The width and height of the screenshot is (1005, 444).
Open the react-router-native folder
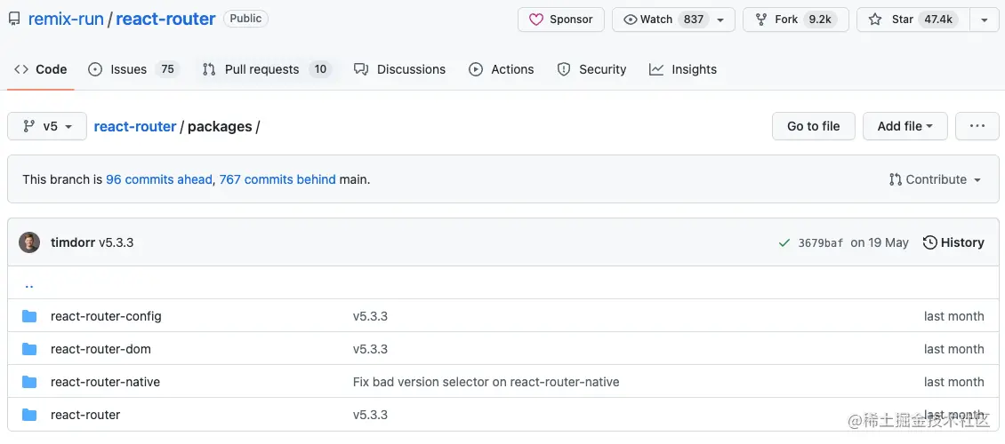105,382
